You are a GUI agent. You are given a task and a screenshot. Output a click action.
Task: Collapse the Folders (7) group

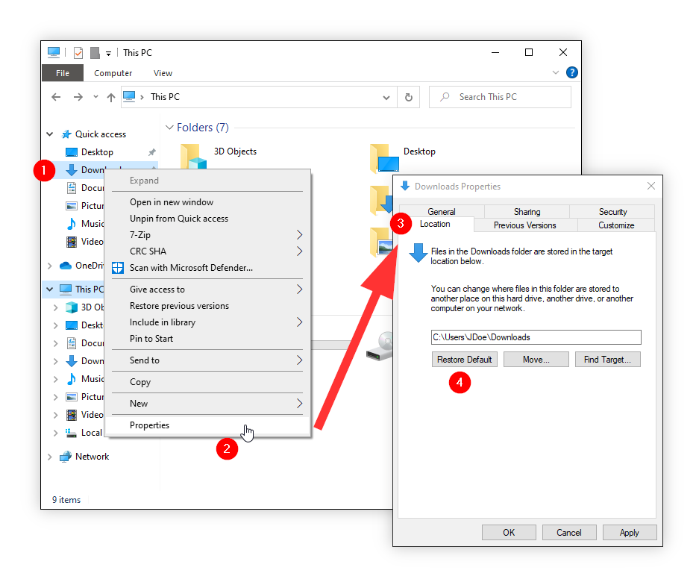pyautogui.click(x=170, y=128)
